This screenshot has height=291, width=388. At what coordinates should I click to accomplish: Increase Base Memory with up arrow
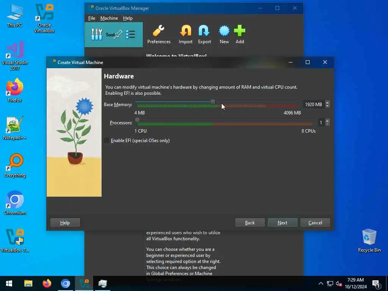tap(327, 103)
